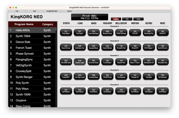Click the Category column header
The width and height of the screenshot is (179, 118).
pos(47,24)
